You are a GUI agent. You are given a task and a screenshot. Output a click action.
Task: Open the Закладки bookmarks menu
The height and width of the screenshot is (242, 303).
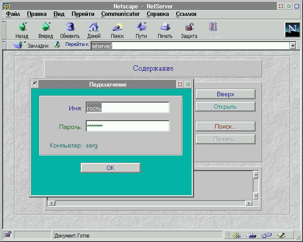pos(31,45)
